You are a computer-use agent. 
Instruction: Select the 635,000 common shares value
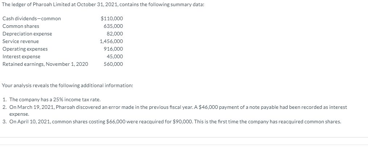click(113, 26)
